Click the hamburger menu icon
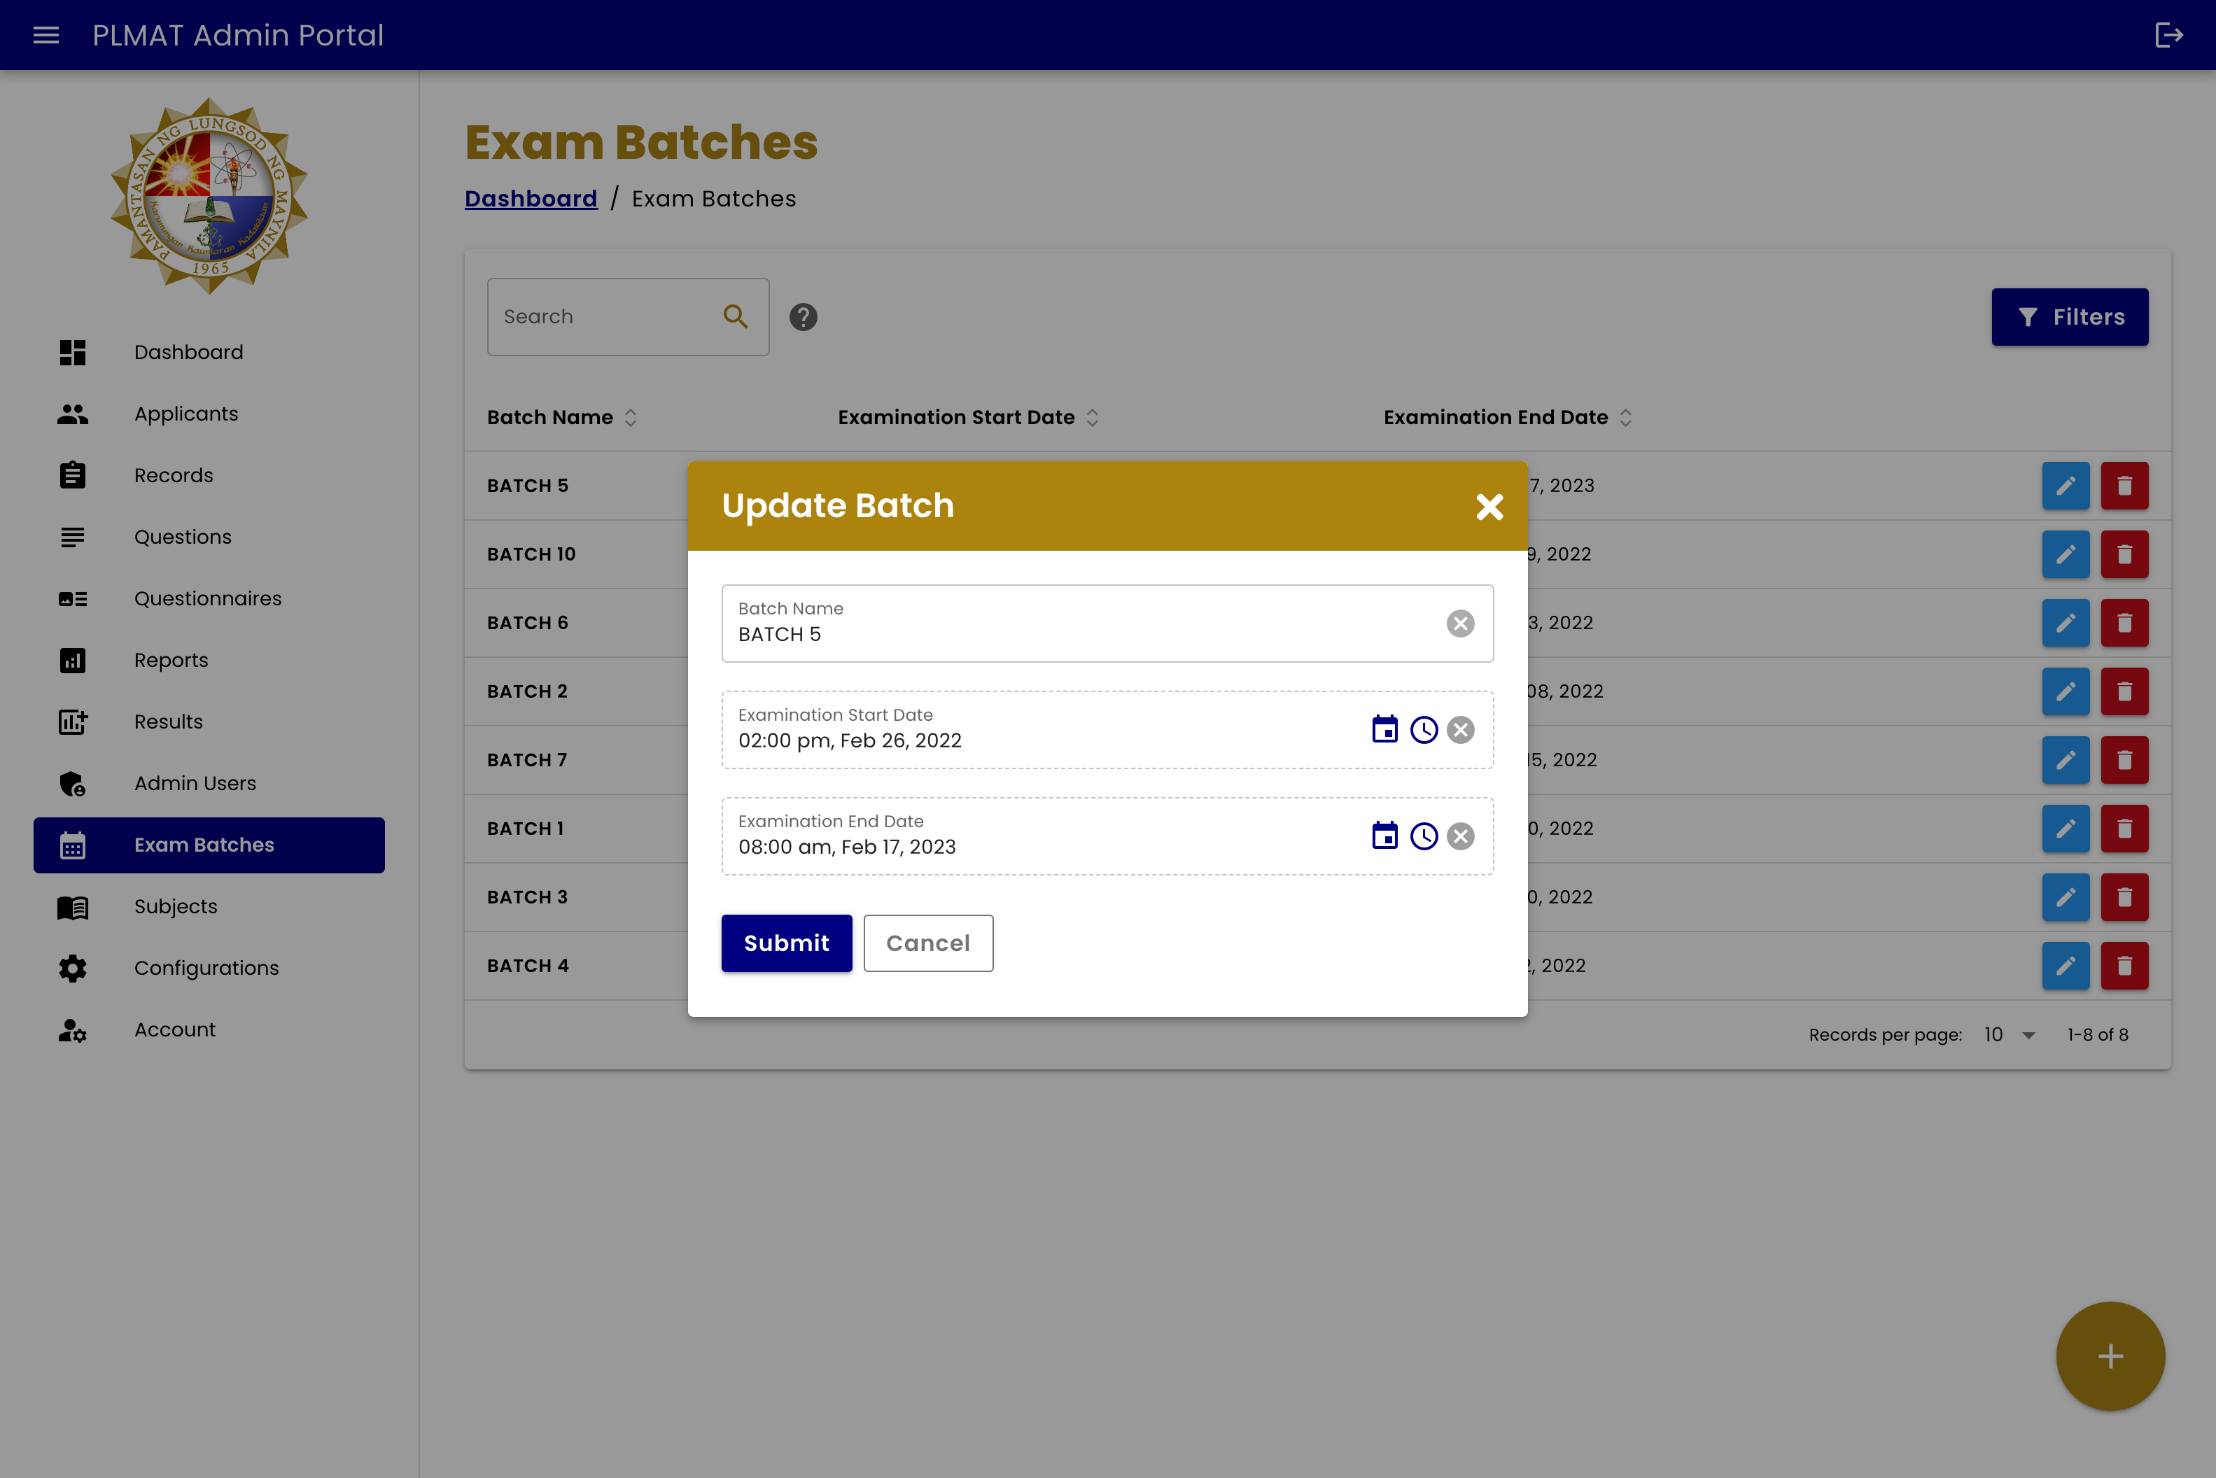The height and width of the screenshot is (1478, 2216). click(x=46, y=35)
